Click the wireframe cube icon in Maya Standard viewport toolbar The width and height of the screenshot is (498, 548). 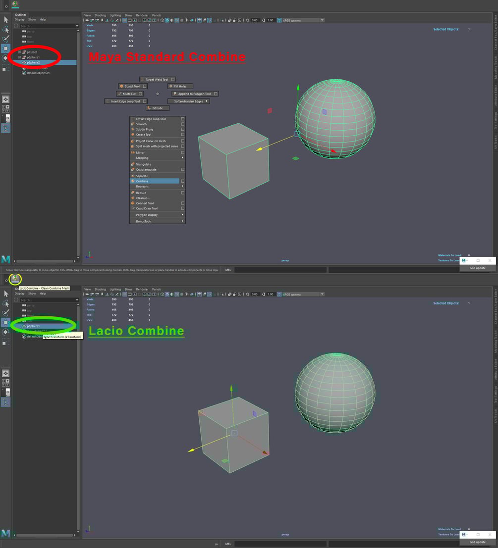point(162,20)
